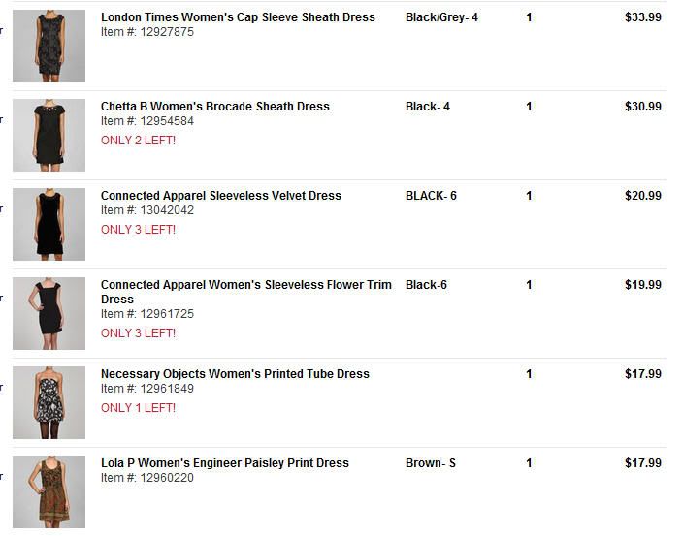This screenshot has height=536, width=683.
Task: Open the printed tube dress thumbnail
Action: (x=49, y=403)
